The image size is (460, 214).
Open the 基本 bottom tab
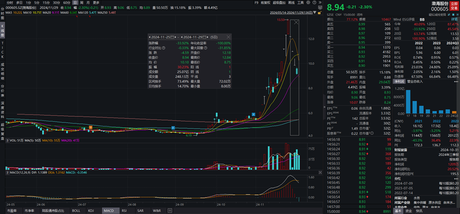click(398, 211)
